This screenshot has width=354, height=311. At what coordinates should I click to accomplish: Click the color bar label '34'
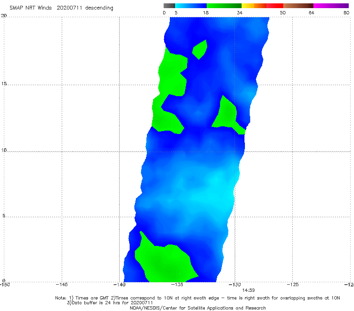240,12
